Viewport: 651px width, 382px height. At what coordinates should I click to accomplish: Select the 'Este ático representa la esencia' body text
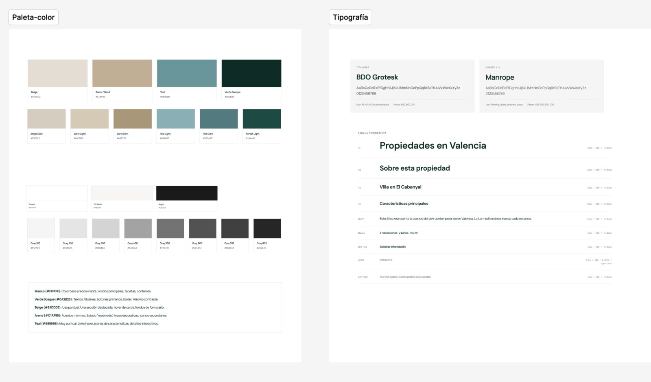456,219
